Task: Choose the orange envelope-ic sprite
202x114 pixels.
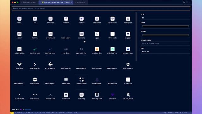Action: click(x=97, y=49)
